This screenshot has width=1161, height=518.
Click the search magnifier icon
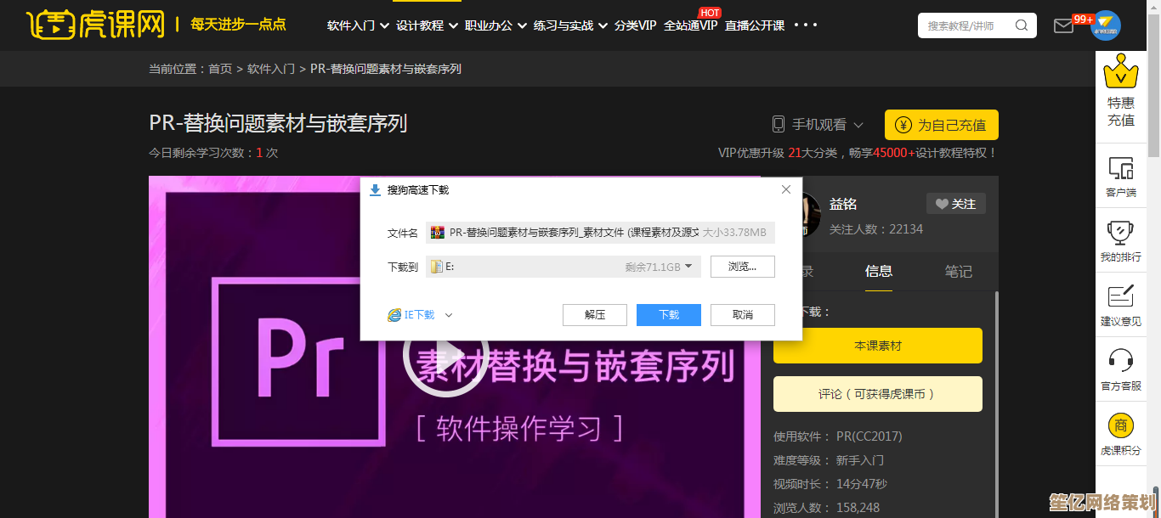[1022, 25]
